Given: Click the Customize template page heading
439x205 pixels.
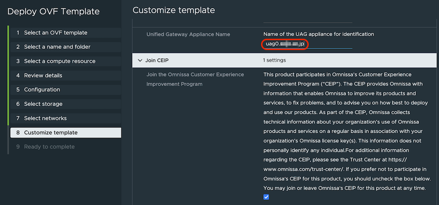Looking at the screenshot, I should click(x=174, y=10).
